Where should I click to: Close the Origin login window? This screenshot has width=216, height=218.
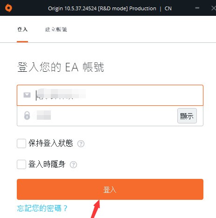[x=214, y=8]
